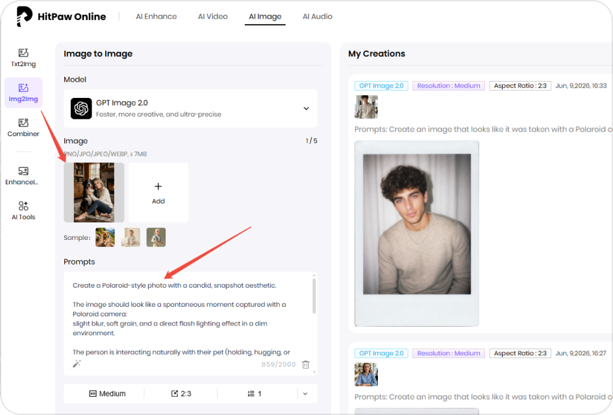Viewport: 613px width, 415px height.
Task: Click the My Creations heading
Action: pyautogui.click(x=377, y=54)
